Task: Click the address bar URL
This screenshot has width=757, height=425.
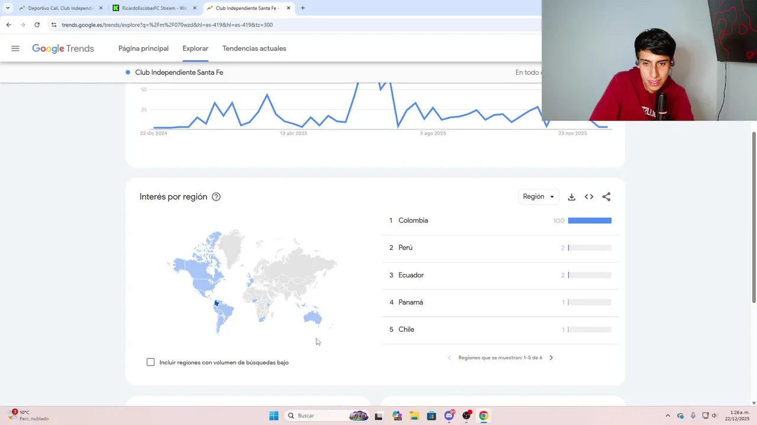Action: [167, 25]
